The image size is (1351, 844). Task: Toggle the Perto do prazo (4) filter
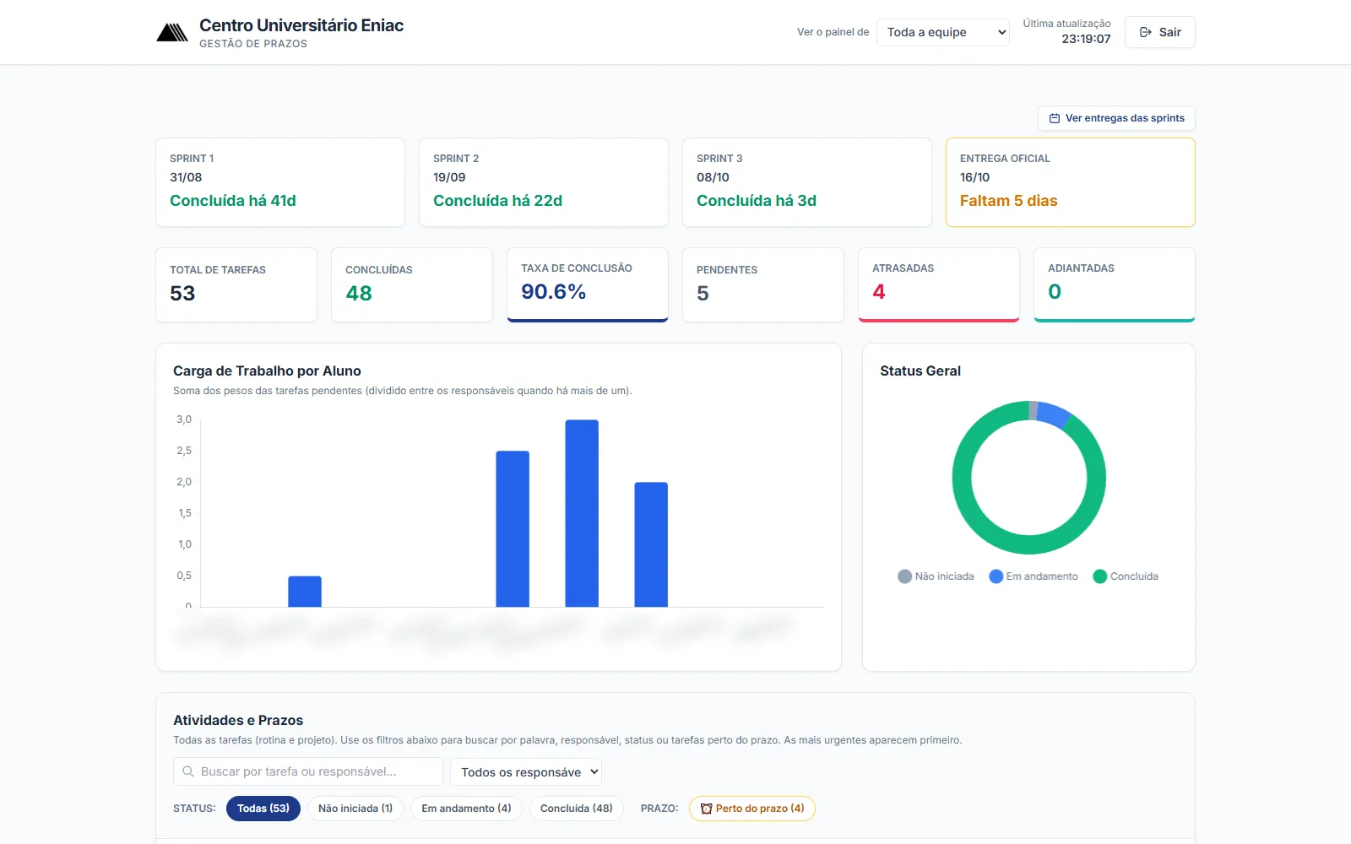click(x=752, y=809)
